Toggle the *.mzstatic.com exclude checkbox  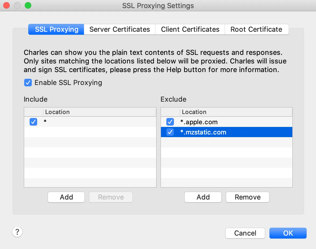(170, 132)
